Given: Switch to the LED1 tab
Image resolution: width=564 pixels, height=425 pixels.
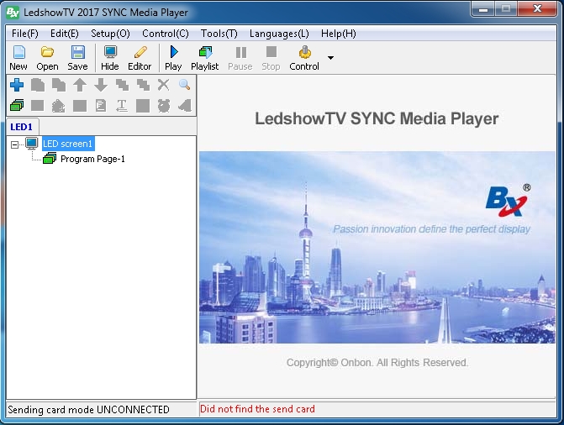Looking at the screenshot, I should point(22,127).
